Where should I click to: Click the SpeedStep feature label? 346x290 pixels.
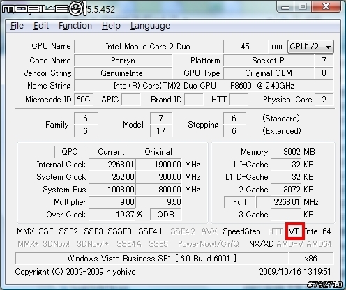(x=241, y=231)
